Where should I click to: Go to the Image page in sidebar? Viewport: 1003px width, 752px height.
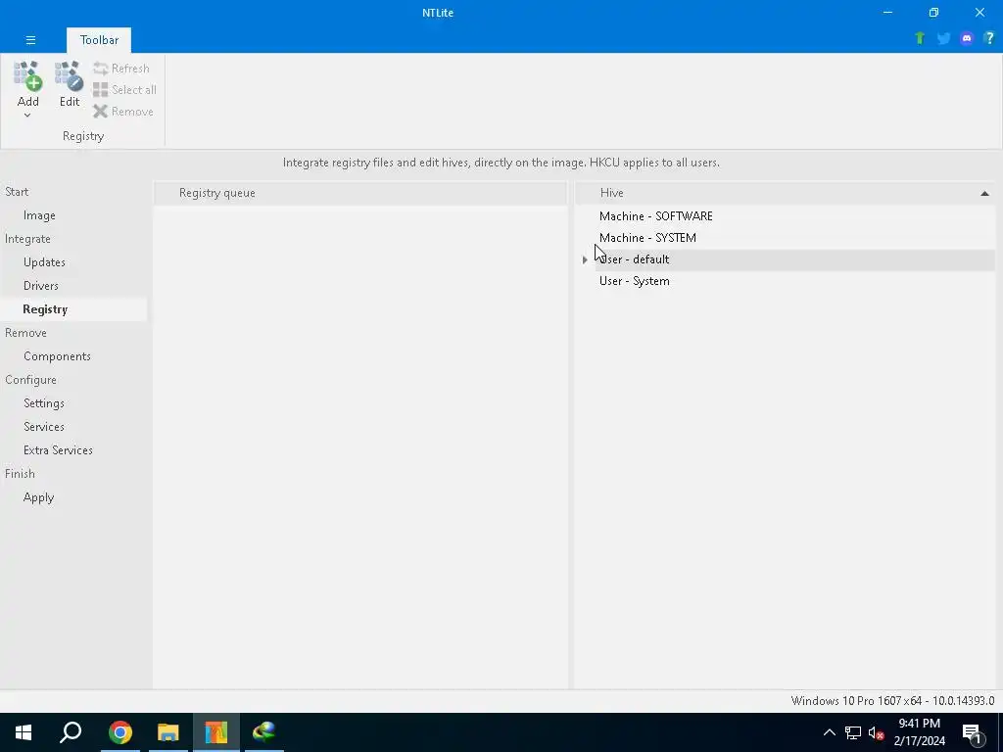point(39,215)
